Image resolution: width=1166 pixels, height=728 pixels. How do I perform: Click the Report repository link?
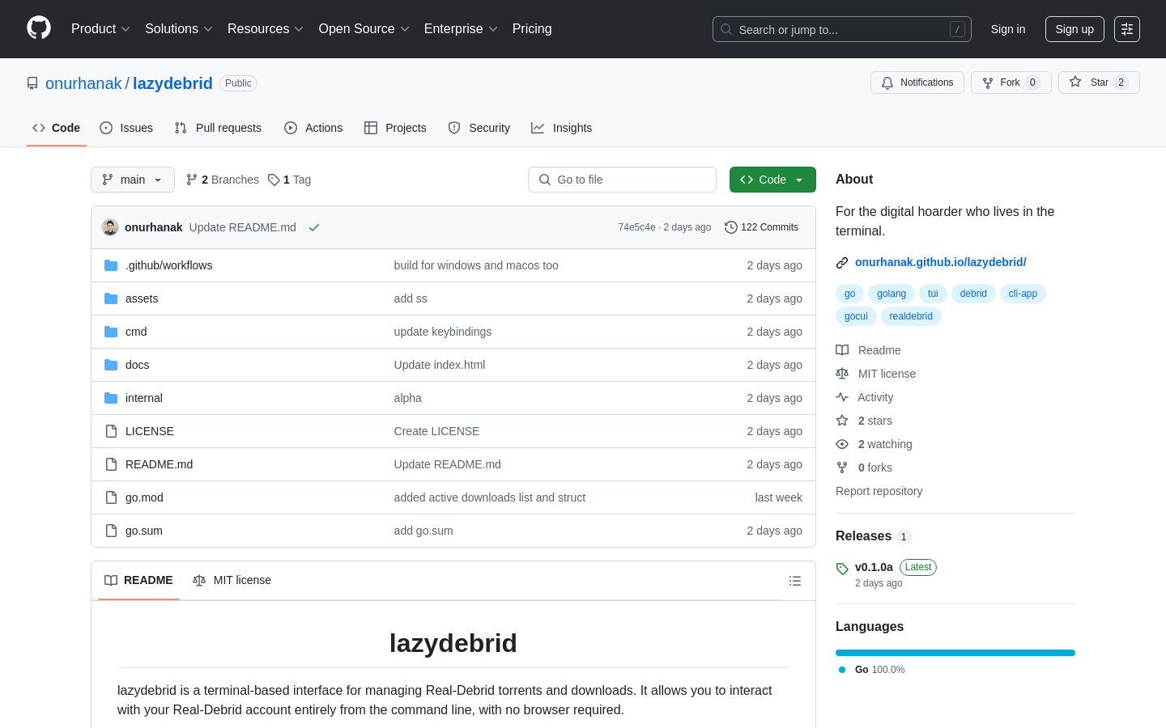tap(879, 491)
